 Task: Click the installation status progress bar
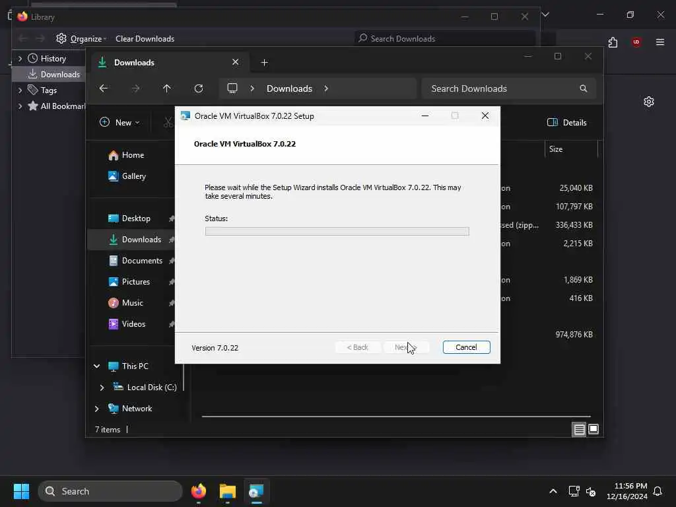click(337, 232)
